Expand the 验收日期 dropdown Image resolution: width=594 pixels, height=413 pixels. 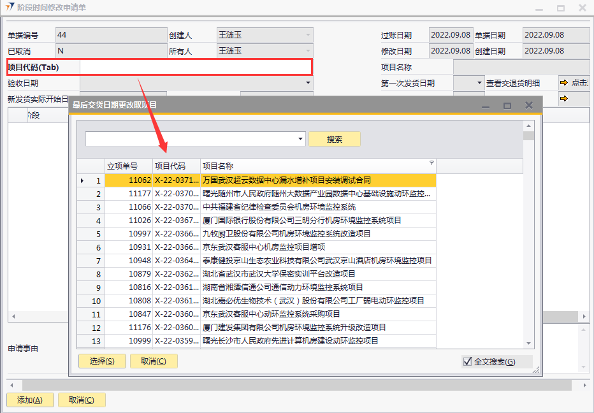[308, 83]
